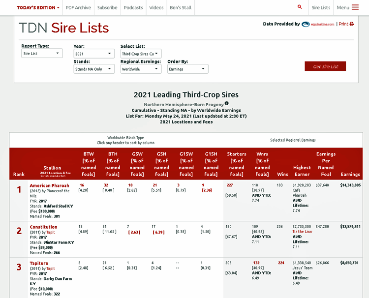Image resolution: width=369 pixels, height=298 pixels.
Task: Open the Report Type dropdown
Action: [x=42, y=54]
